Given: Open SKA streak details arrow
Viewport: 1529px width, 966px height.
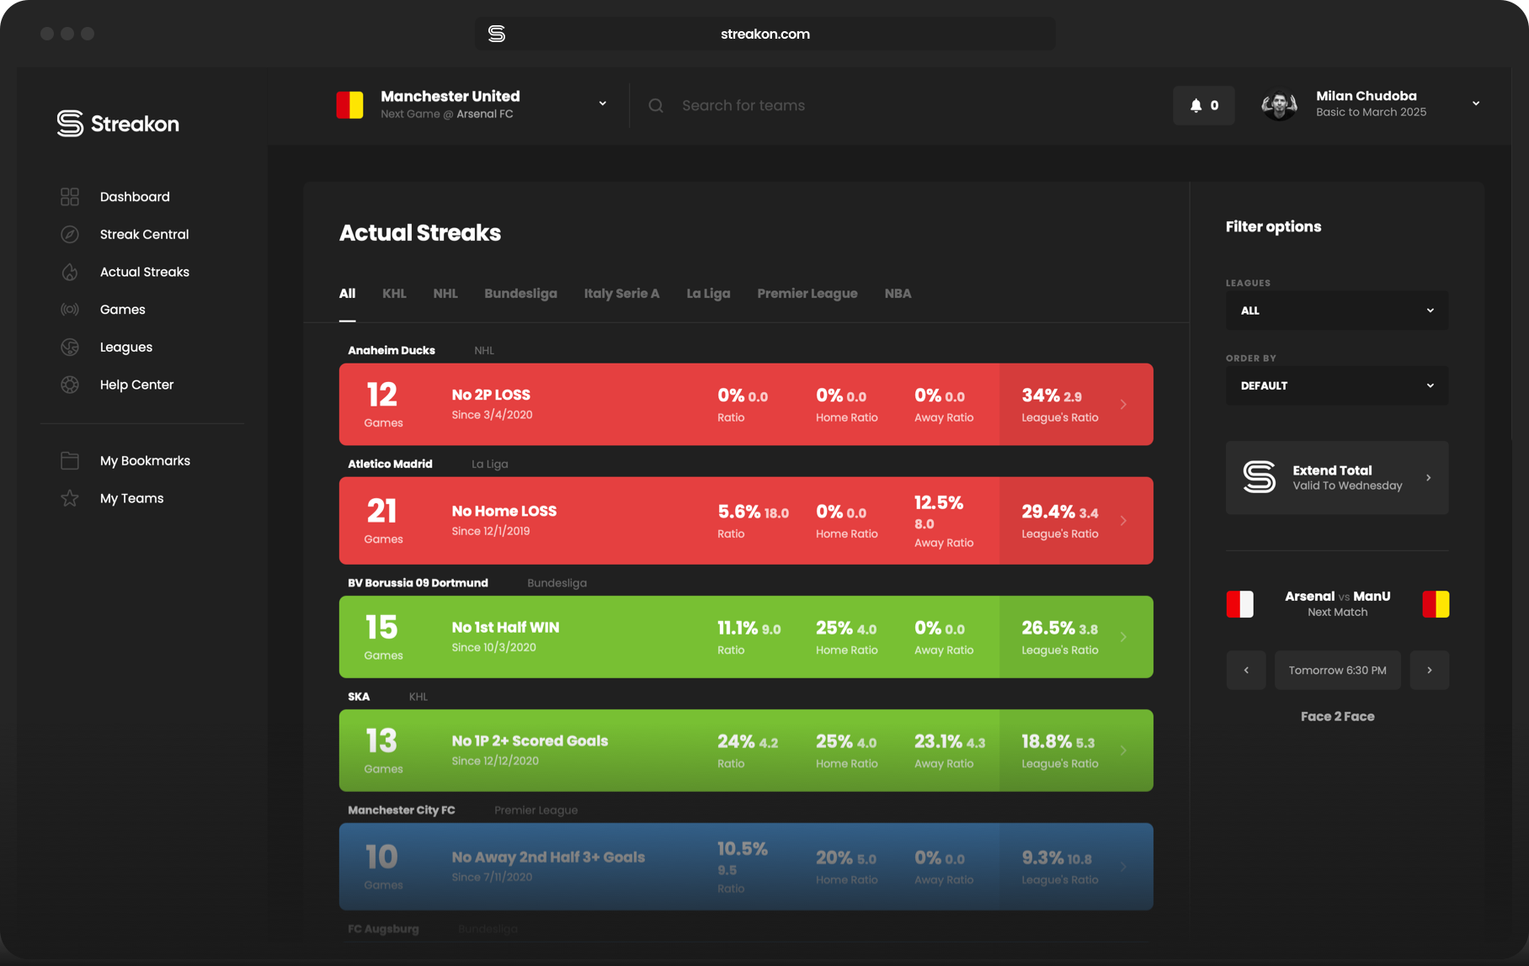Looking at the screenshot, I should (x=1123, y=751).
